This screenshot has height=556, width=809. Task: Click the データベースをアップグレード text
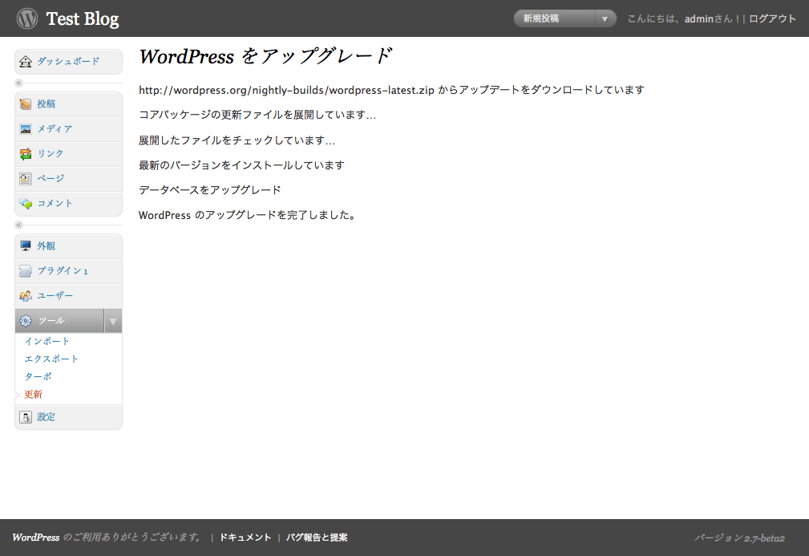click(210, 190)
